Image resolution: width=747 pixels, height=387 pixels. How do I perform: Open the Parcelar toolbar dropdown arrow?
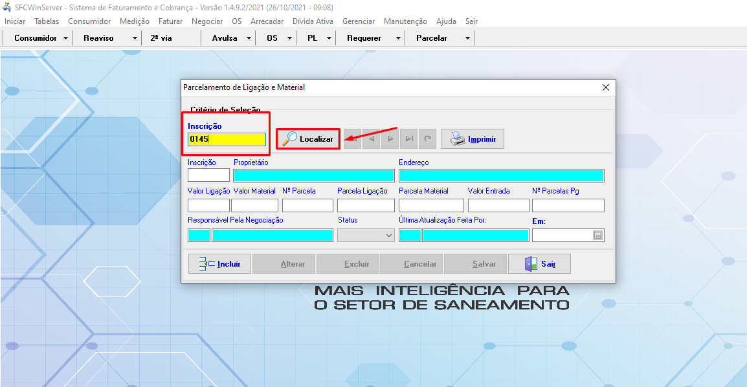point(467,38)
